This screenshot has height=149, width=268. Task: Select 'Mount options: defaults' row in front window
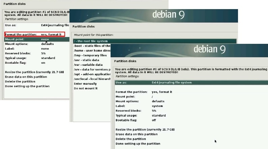coord(191,101)
